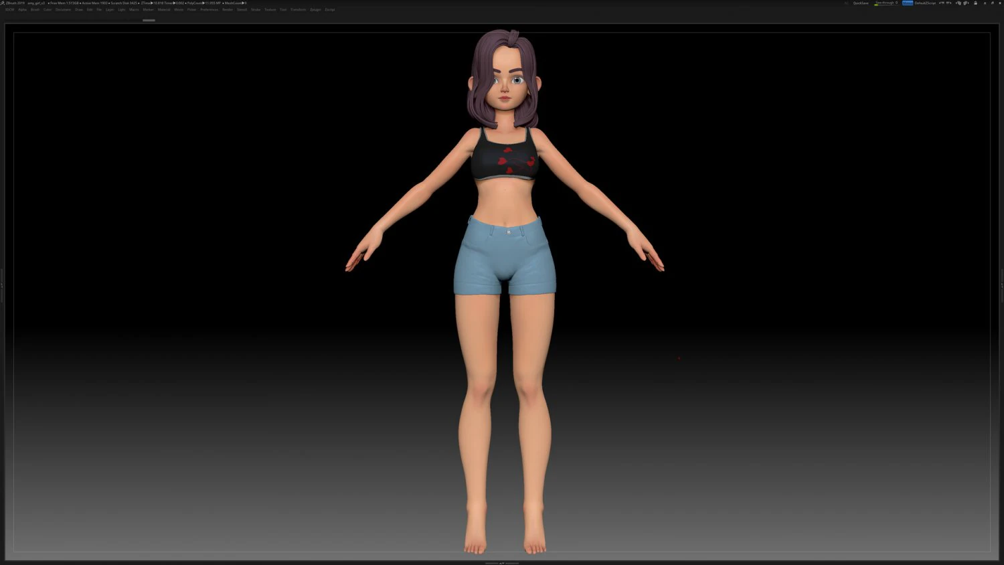Click the QuickSave button
Viewport: 1004px width, 565px height.
tap(861, 3)
